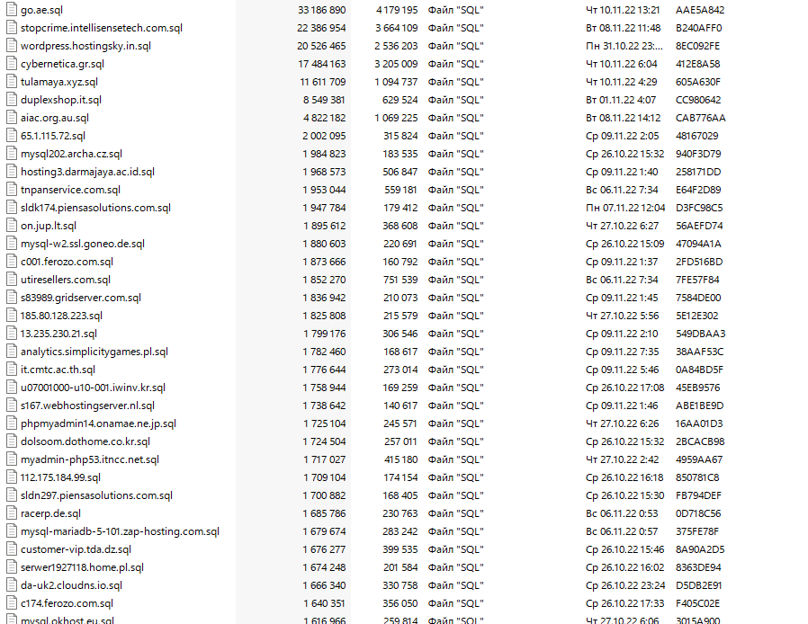Image resolution: width=808 pixels, height=624 pixels.
Task: Click the file icon beside go.ae.sql
Action: click(x=12, y=10)
